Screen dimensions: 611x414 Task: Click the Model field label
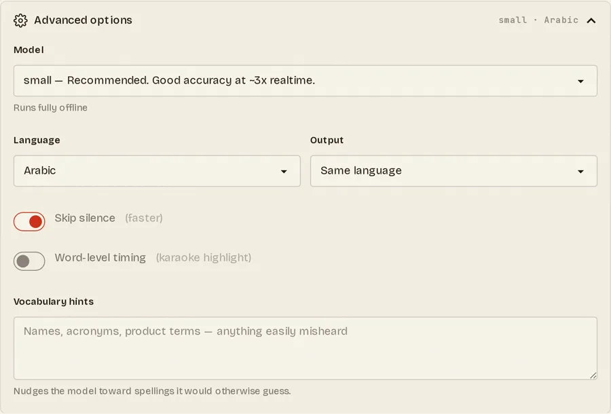[29, 50]
